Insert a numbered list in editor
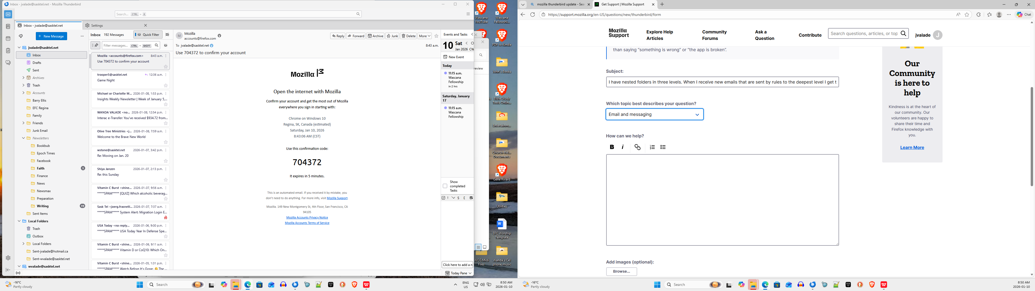1035x291 pixels. [652, 147]
